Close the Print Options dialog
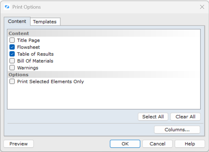209x152 pixels. (x=202, y=7)
